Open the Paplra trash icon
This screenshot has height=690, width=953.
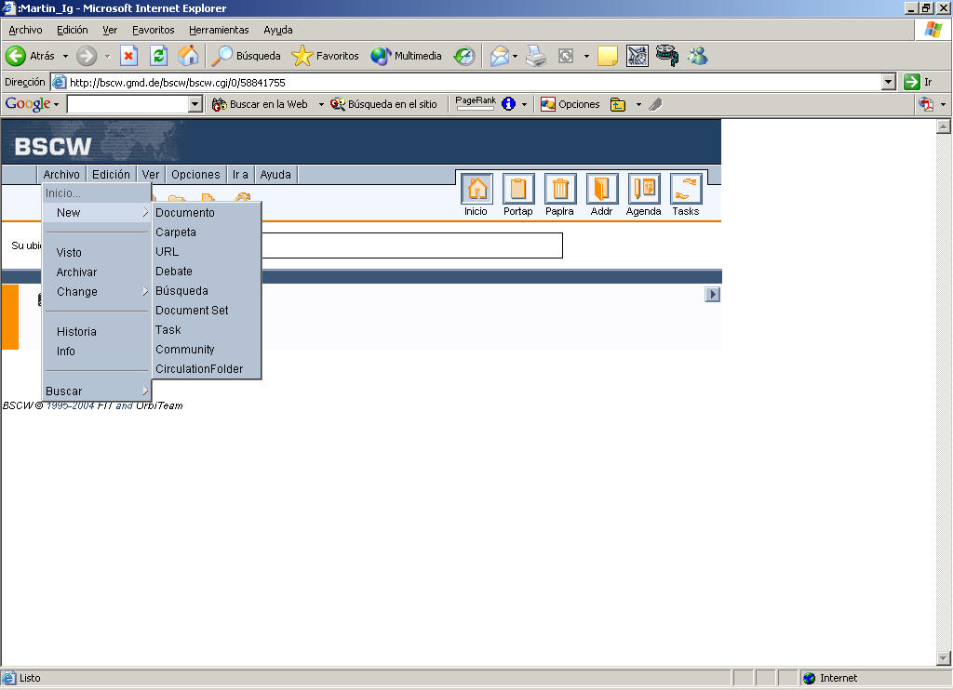560,189
